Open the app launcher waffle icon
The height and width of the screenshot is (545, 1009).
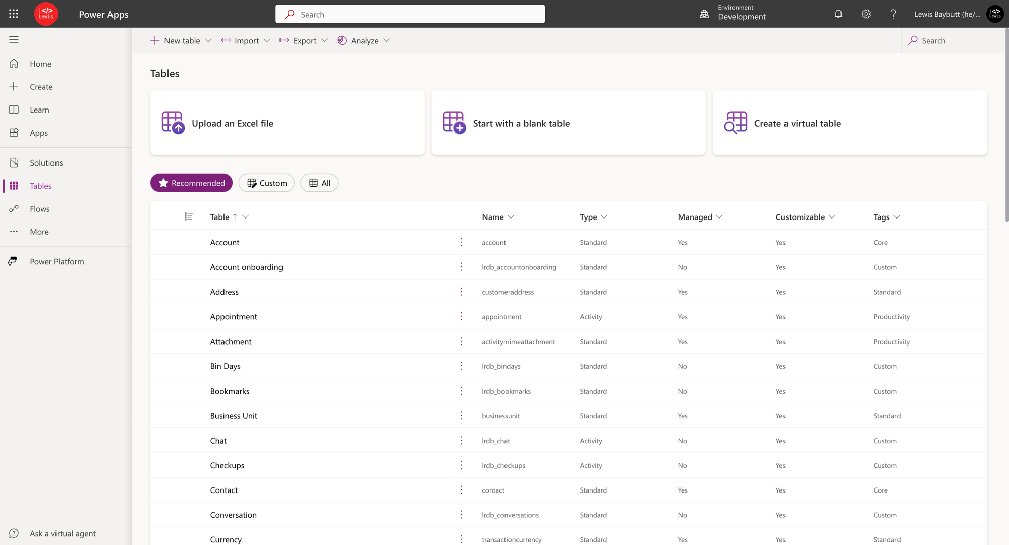(x=14, y=14)
